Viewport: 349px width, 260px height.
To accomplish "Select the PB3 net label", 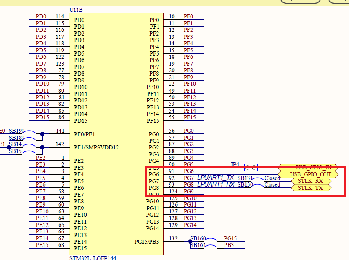I will click(229, 245).
